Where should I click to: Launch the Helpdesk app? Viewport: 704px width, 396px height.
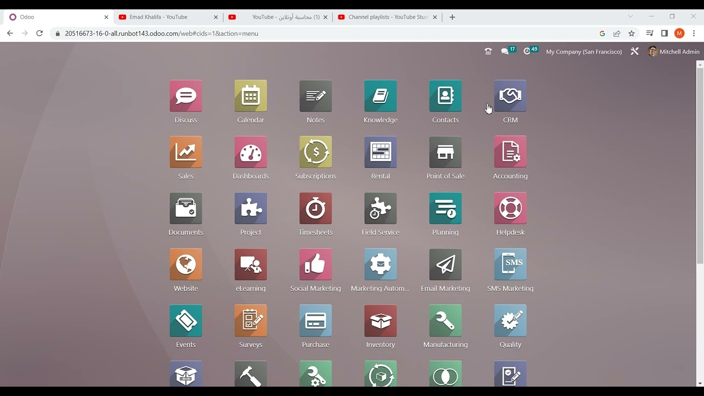point(510,208)
